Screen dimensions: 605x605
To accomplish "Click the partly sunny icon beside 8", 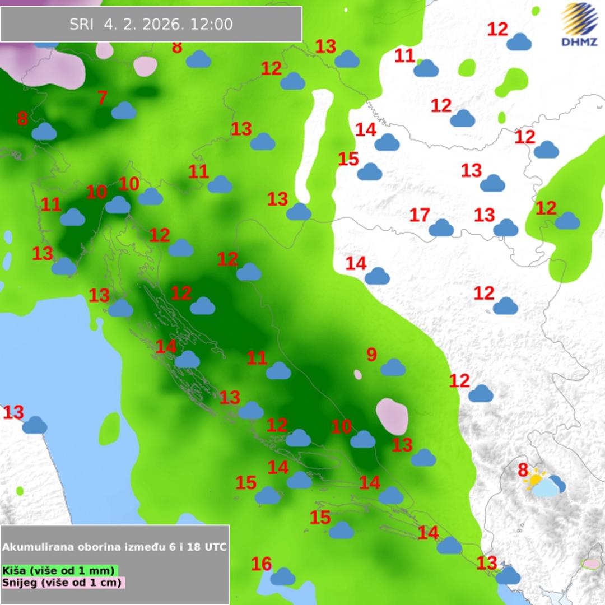I will 545,485.
